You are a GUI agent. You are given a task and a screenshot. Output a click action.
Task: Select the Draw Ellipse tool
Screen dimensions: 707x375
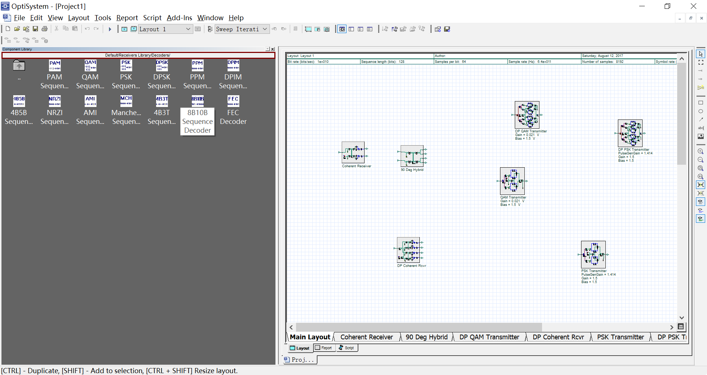pyautogui.click(x=701, y=111)
